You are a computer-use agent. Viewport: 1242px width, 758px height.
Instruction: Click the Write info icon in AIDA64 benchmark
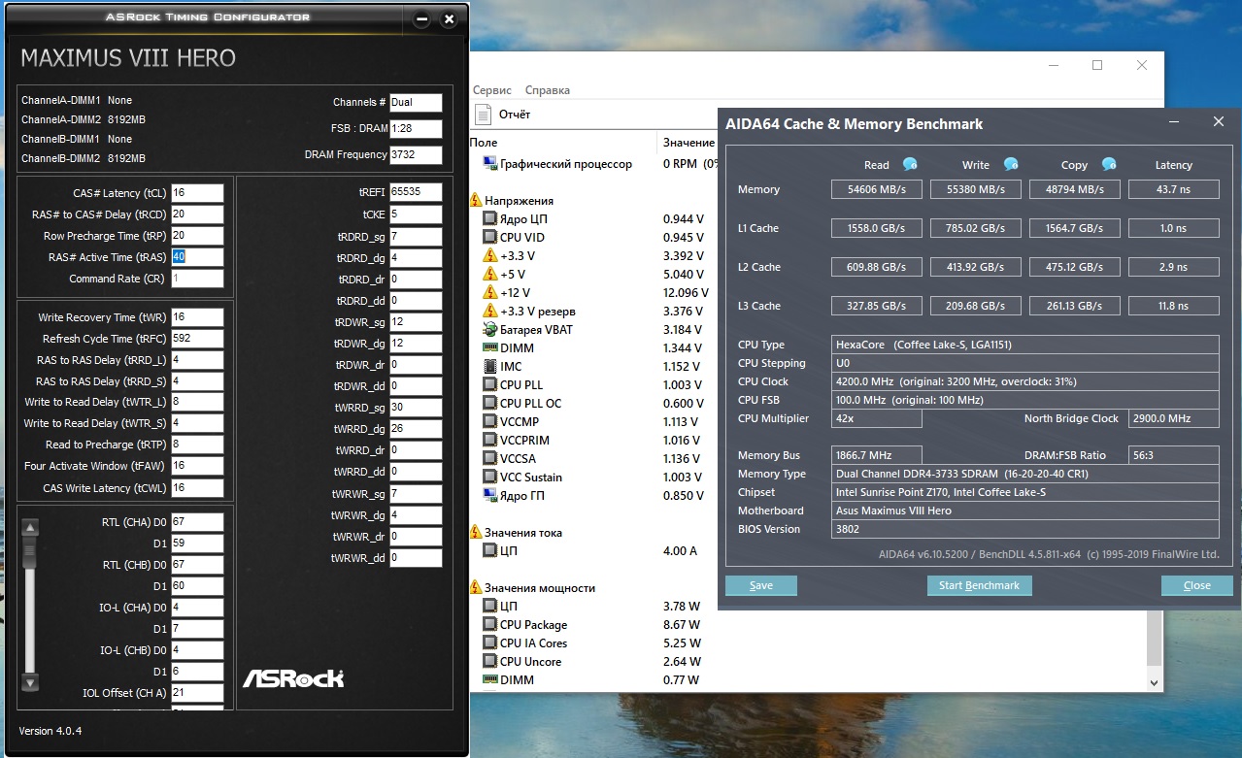point(1011,164)
